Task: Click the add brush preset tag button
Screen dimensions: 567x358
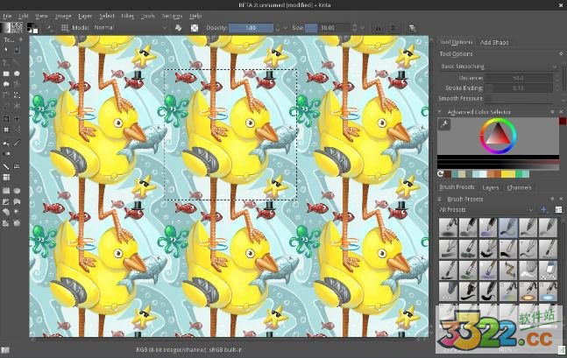Action: click(543, 210)
